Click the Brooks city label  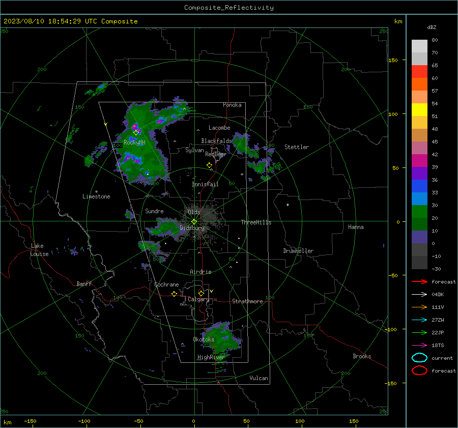(362, 356)
